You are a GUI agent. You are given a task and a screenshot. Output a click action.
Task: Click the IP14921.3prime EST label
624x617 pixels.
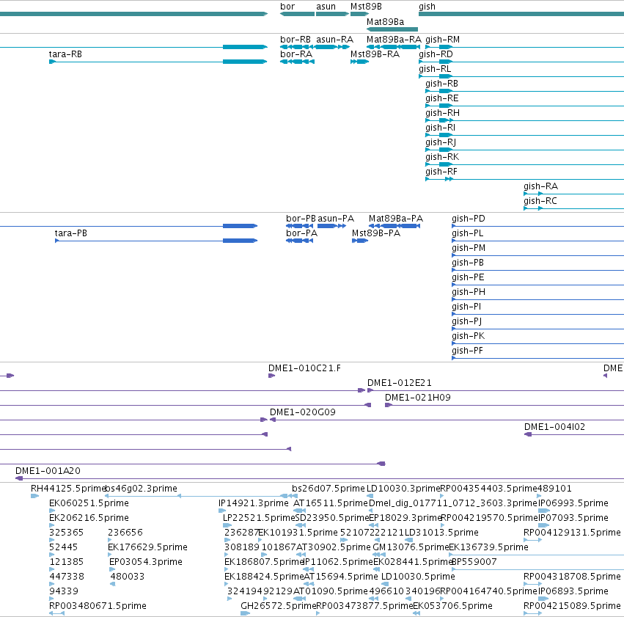[254, 503]
